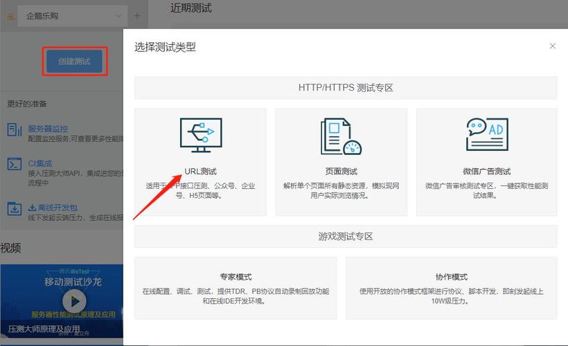Screen dimensions: 568x346
Task: Click the URL测试 monitor icon
Action: pos(201,136)
